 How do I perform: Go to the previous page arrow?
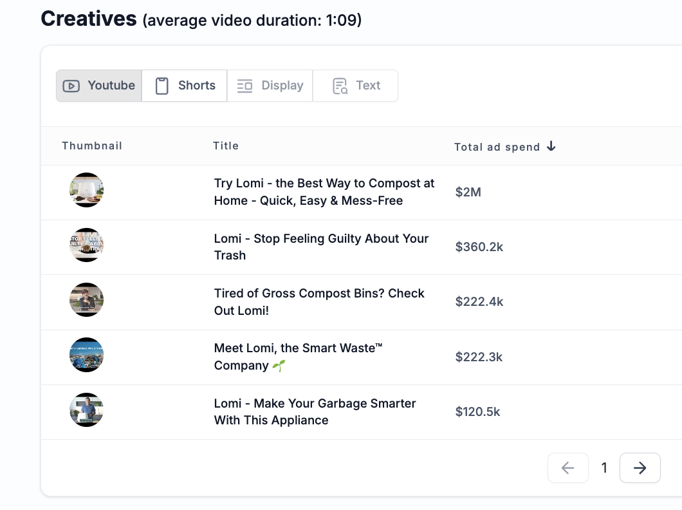(568, 467)
